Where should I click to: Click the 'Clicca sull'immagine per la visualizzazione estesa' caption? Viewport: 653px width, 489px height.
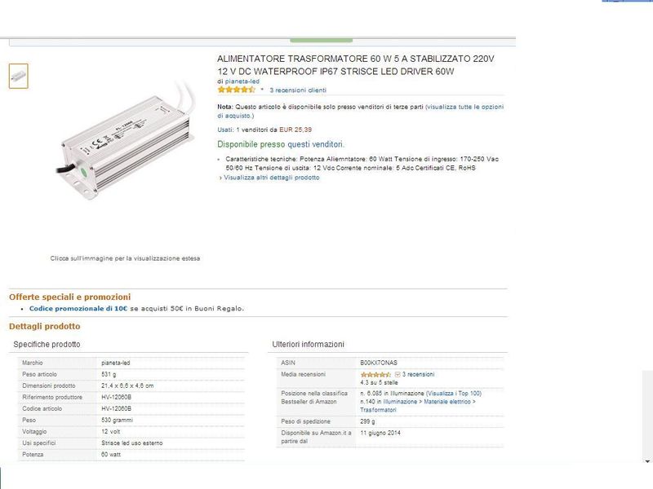point(125,258)
